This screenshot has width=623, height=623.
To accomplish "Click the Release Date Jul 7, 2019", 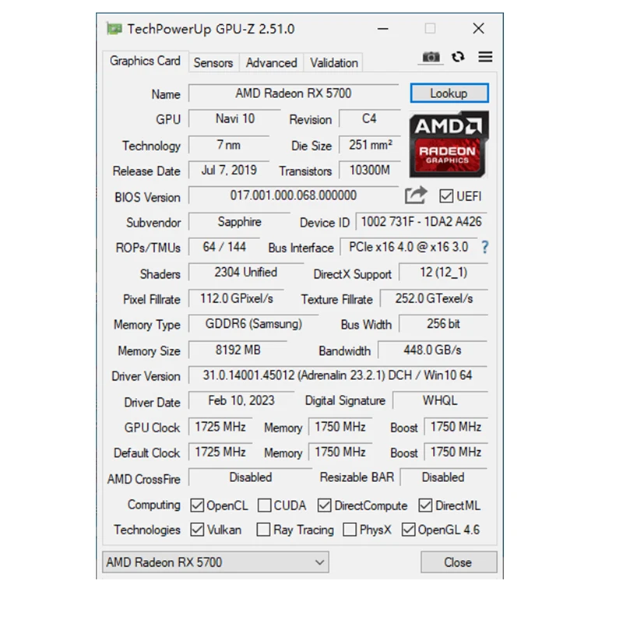I will 229,171.
